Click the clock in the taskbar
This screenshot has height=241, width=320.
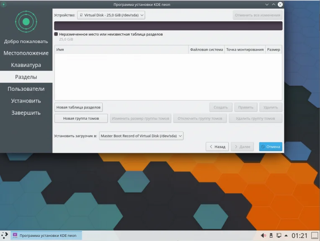tap(299, 236)
